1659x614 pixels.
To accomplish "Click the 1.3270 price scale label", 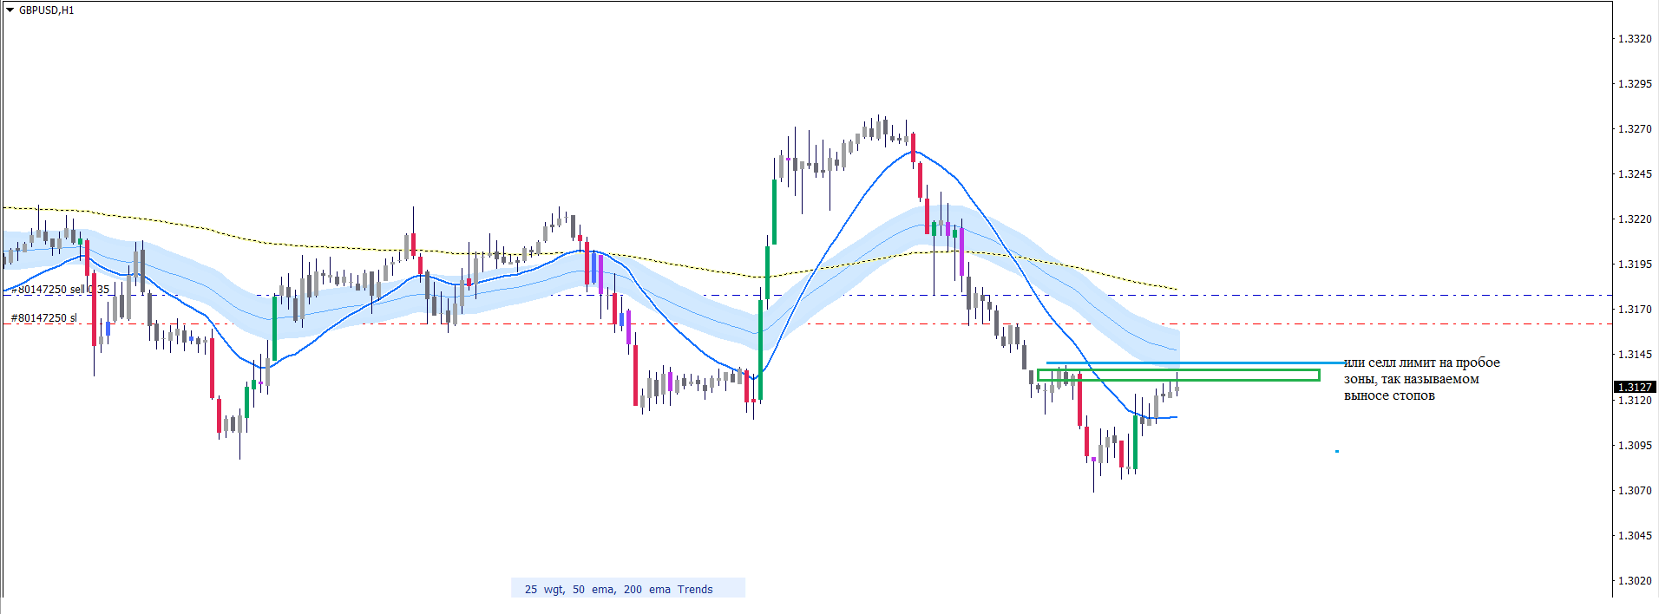I will (x=1635, y=129).
